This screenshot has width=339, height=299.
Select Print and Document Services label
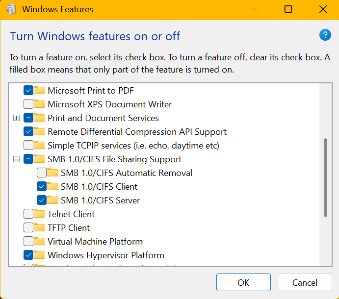pos(103,118)
